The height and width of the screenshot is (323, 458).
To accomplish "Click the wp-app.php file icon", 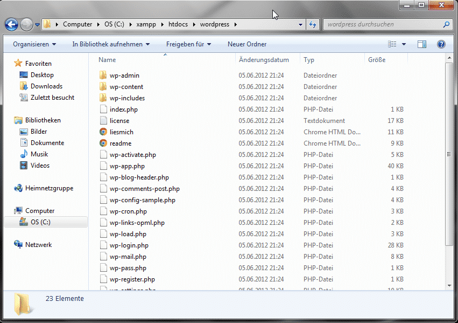I will pyautogui.click(x=103, y=166).
